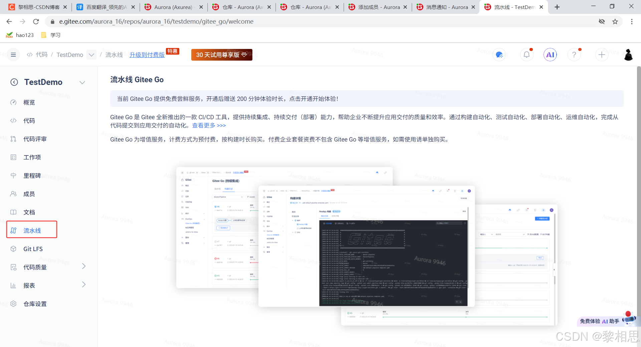Click the TestDemo breadcrumb text
The width and height of the screenshot is (641, 347).
click(x=70, y=55)
